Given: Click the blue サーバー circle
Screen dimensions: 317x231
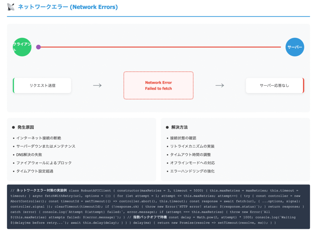Looking at the screenshot, I should [x=295, y=47].
